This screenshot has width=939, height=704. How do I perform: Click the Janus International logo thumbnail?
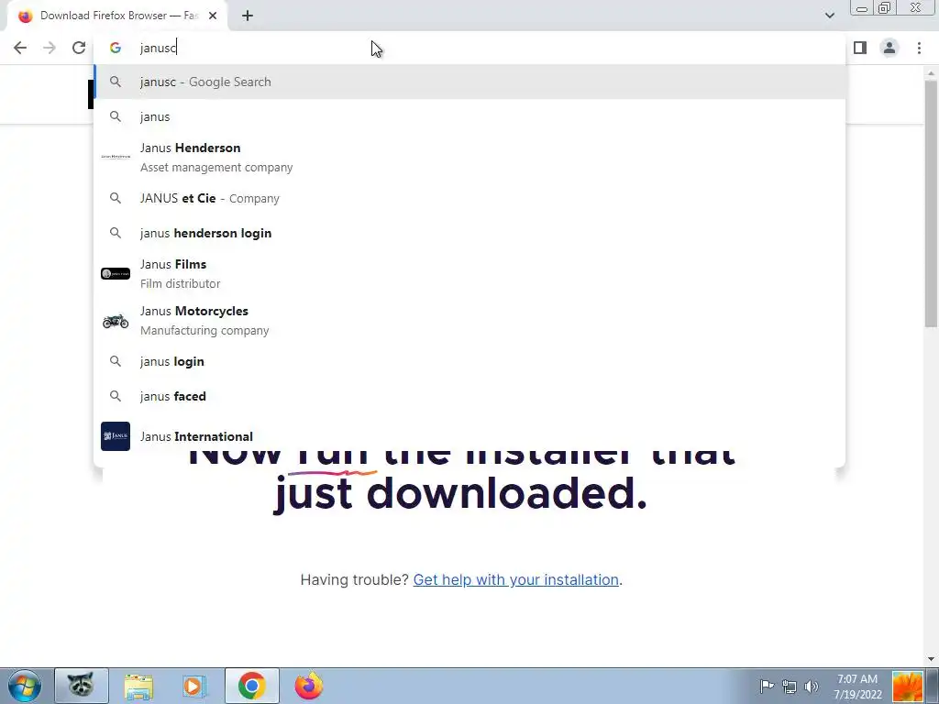click(116, 436)
